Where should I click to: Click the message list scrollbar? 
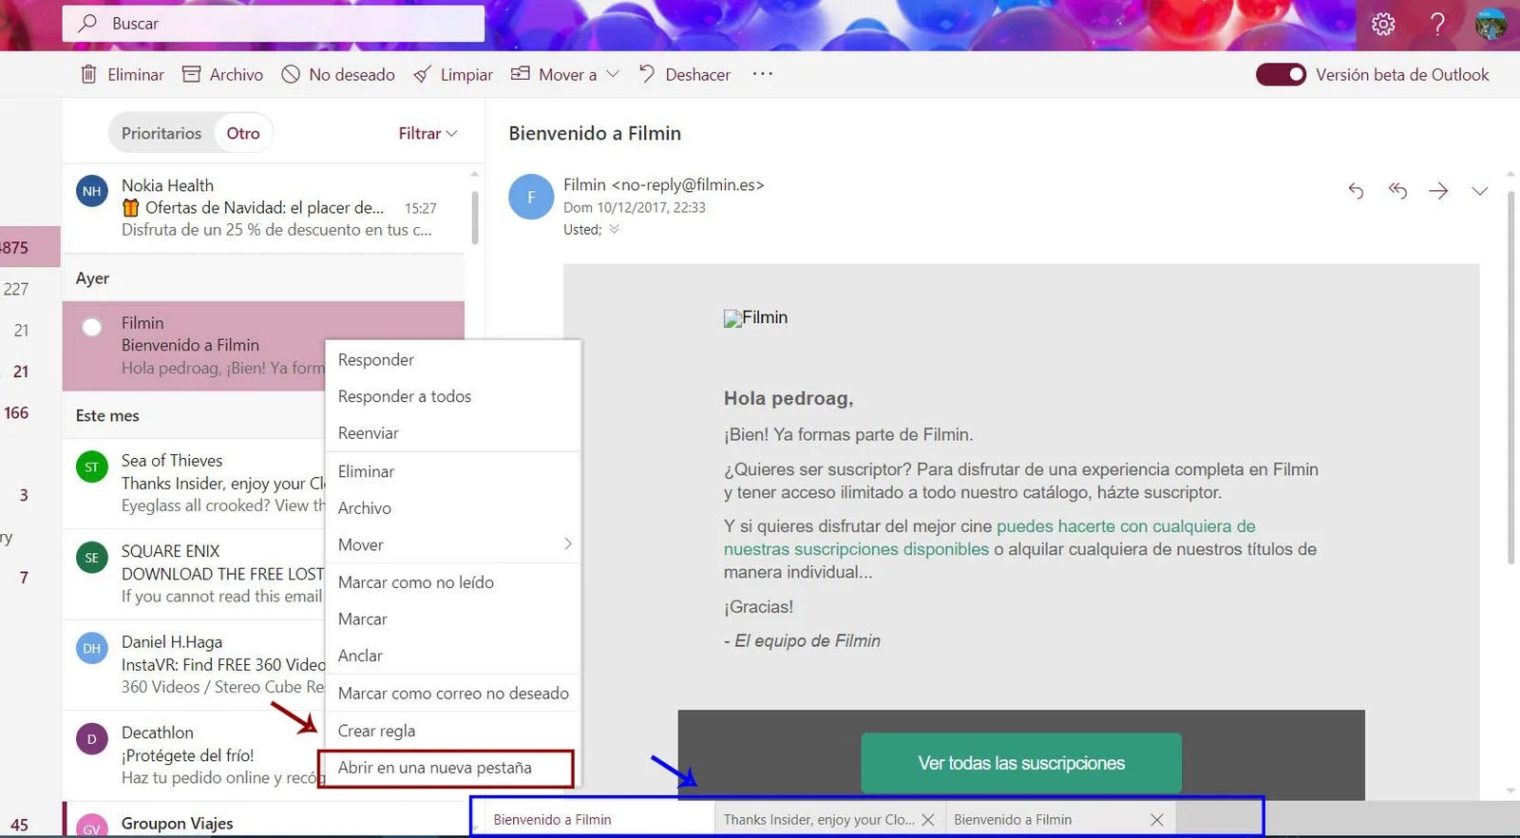(x=474, y=218)
